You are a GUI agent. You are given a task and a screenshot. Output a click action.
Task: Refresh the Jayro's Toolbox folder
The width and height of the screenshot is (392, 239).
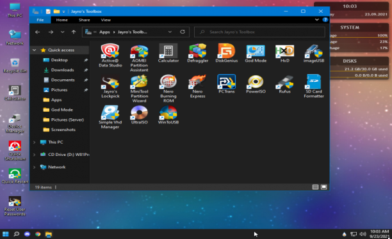(x=183, y=32)
